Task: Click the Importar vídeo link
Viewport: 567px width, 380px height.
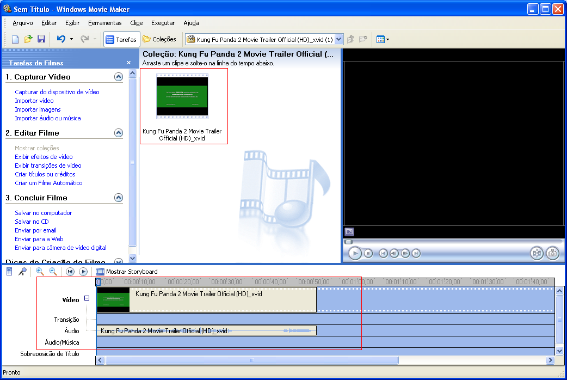Action: click(34, 101)
